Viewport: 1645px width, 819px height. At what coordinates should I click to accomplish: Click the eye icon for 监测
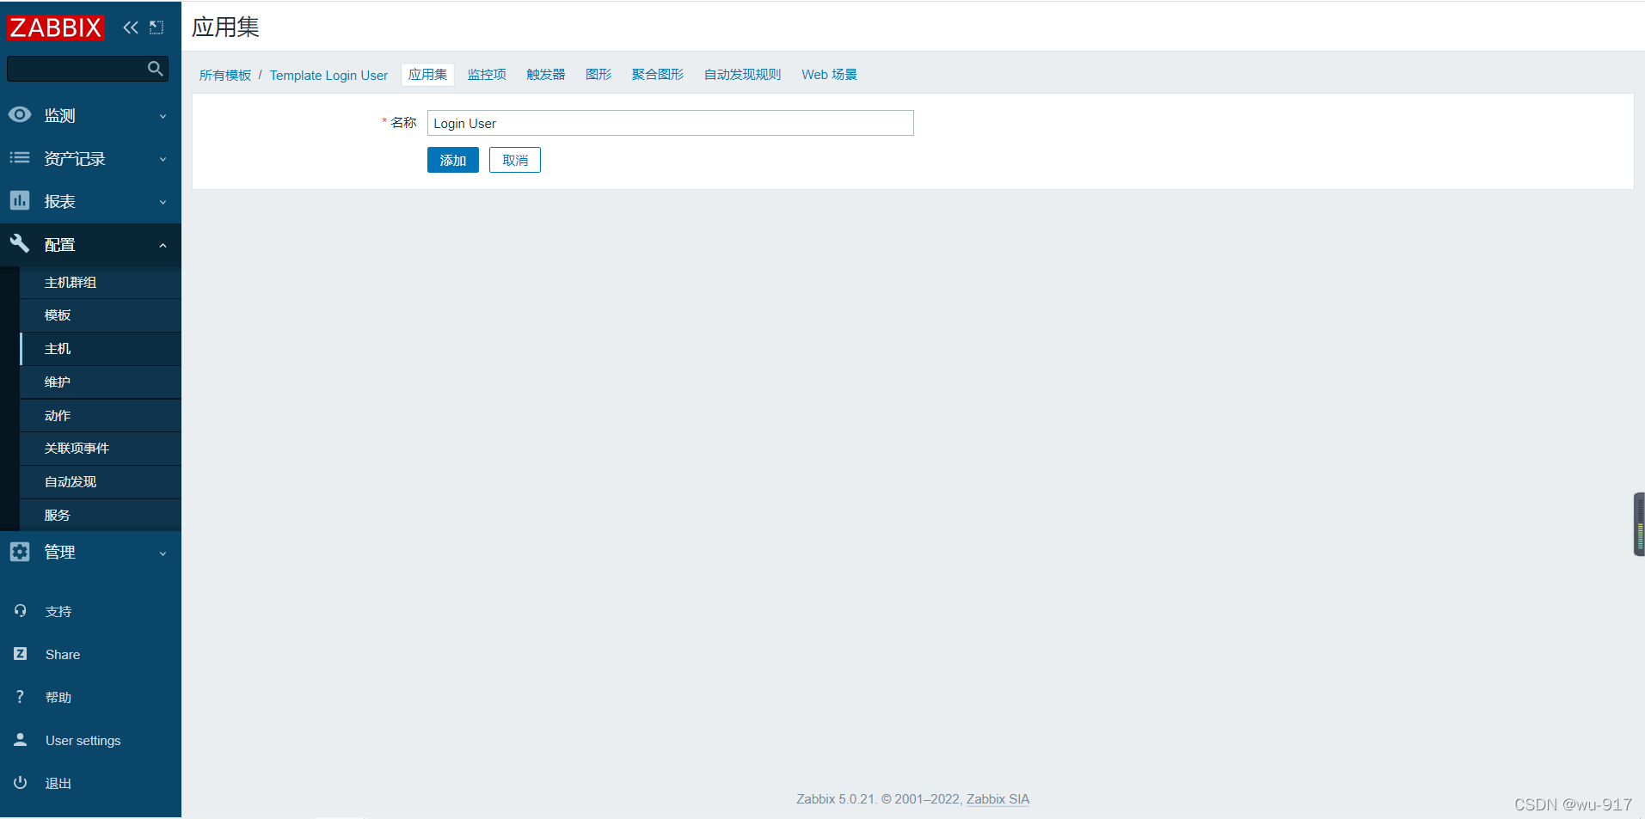(x=20, y=114)
